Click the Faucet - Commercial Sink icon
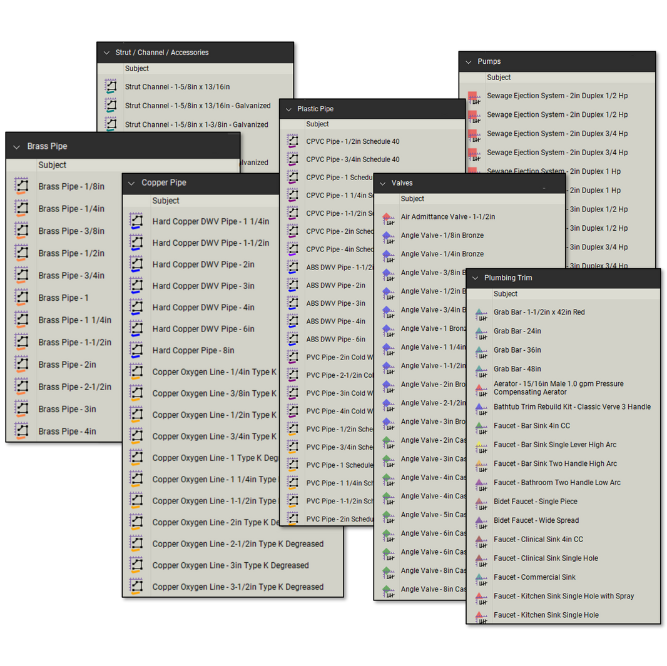The width and height of the screenshot is (667, 666). click(x=480, y=577)
